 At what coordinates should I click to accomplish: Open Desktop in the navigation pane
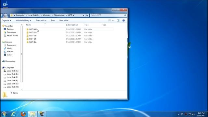tap(10, 29)
